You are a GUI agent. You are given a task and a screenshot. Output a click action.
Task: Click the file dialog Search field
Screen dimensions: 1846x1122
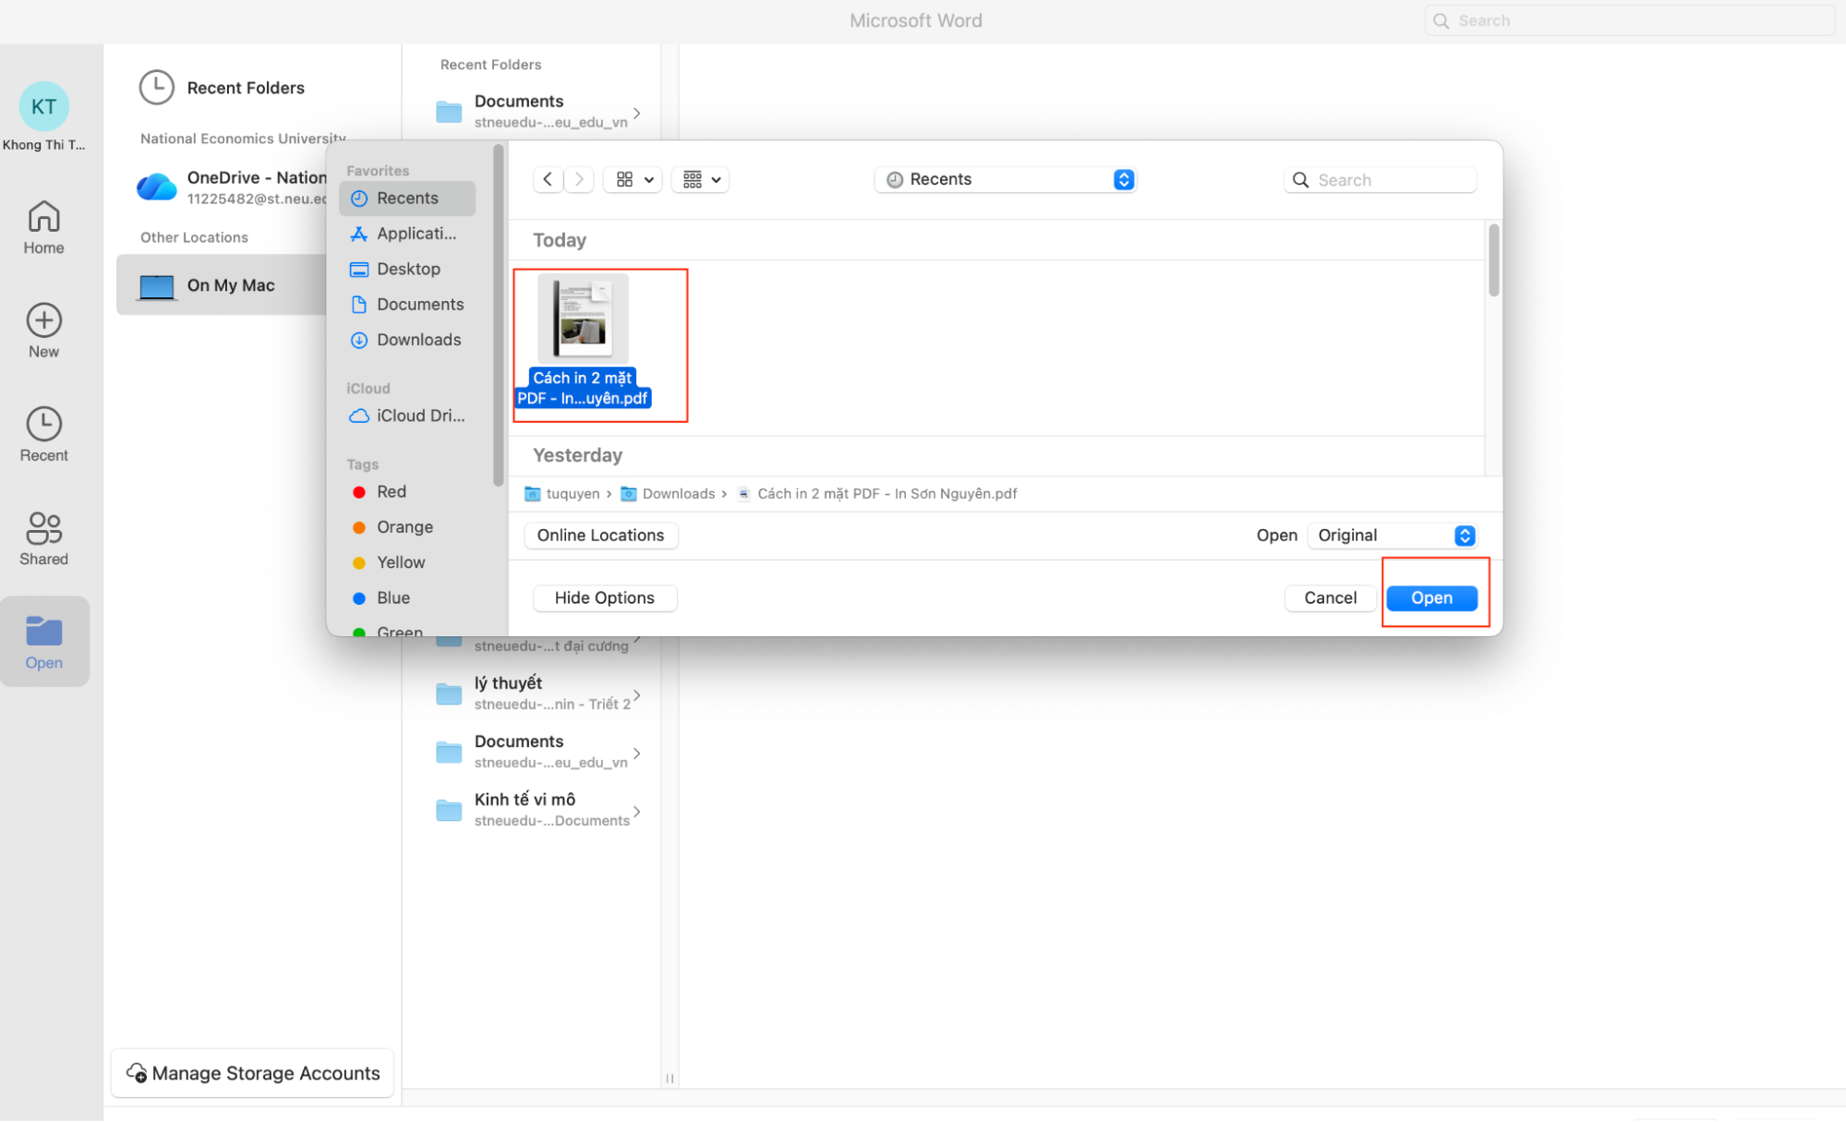pyautogui.click(x=1393, y=180)
